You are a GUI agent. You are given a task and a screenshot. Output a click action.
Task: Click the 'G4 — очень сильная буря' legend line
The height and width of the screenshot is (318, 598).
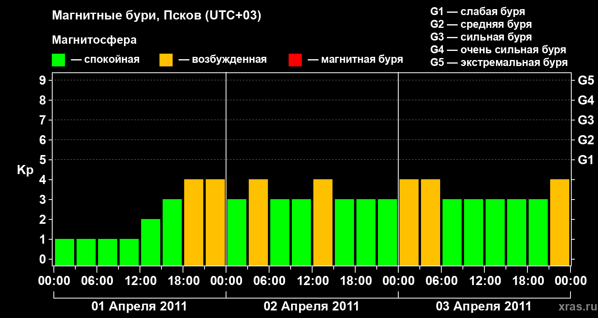(x=498, y=50)
